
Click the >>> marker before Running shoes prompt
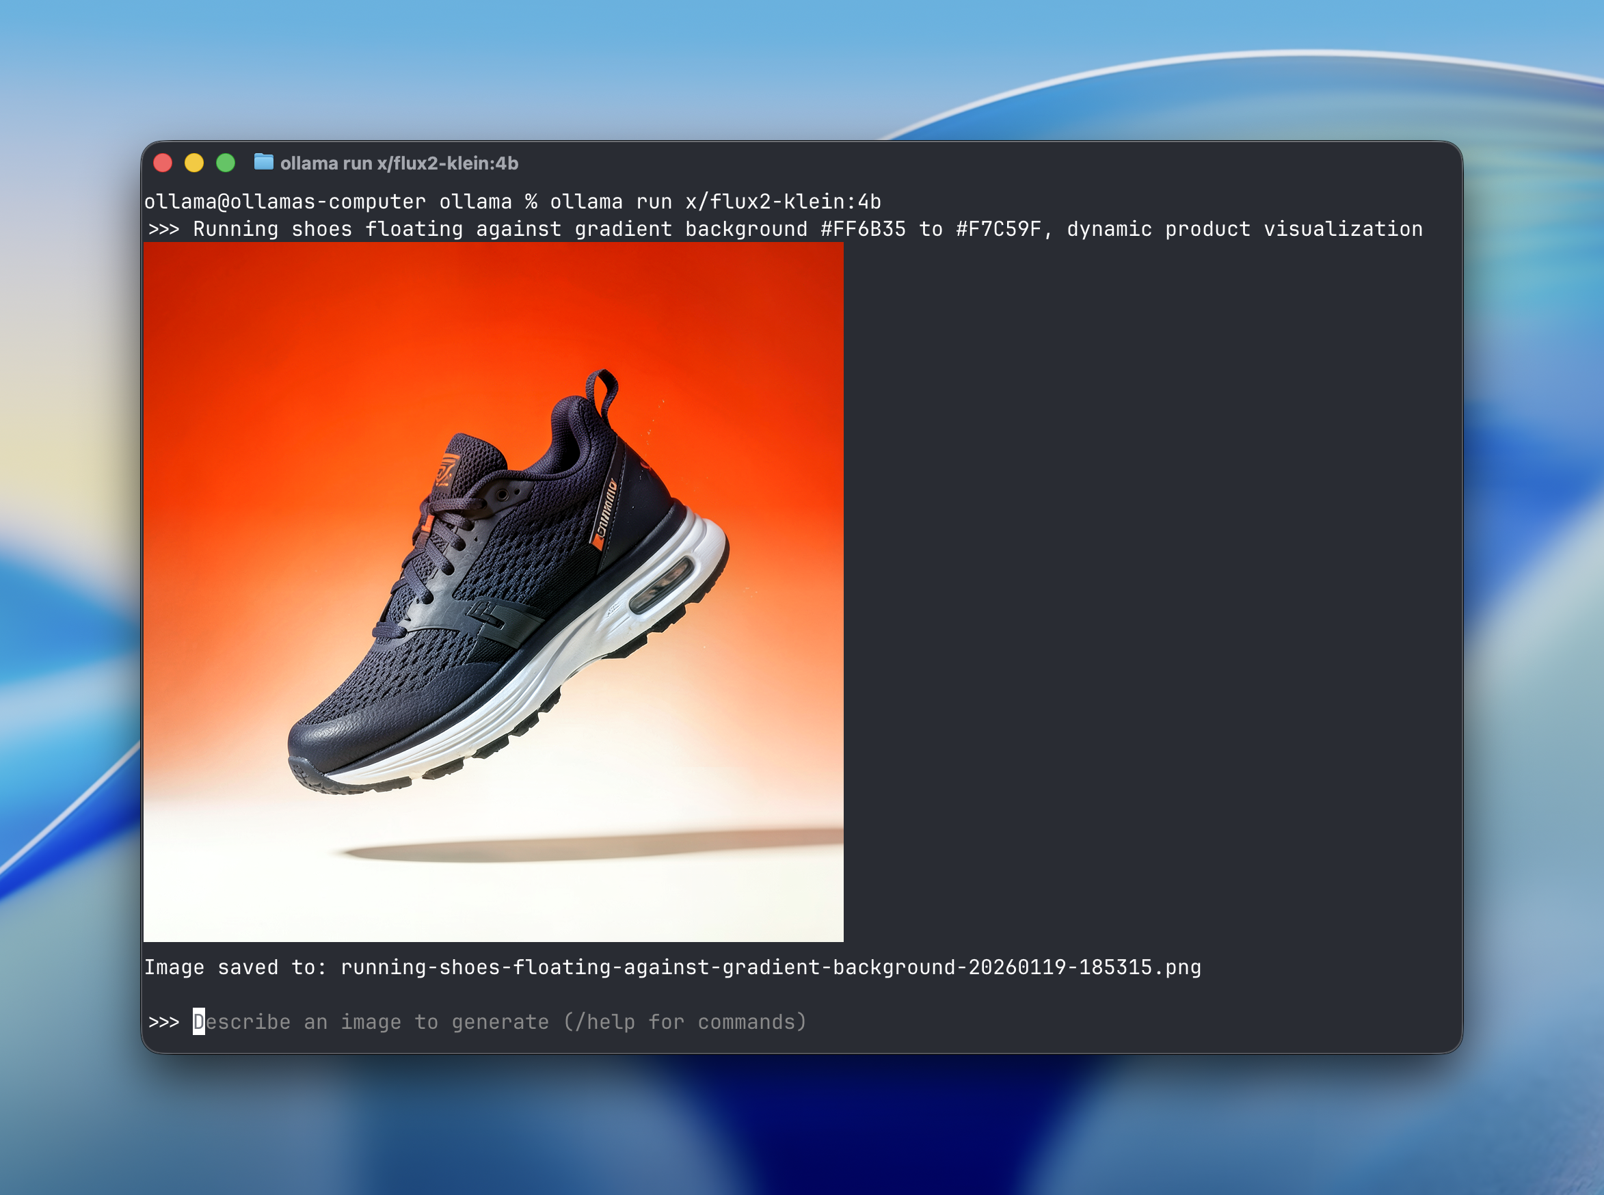[163, 229]
